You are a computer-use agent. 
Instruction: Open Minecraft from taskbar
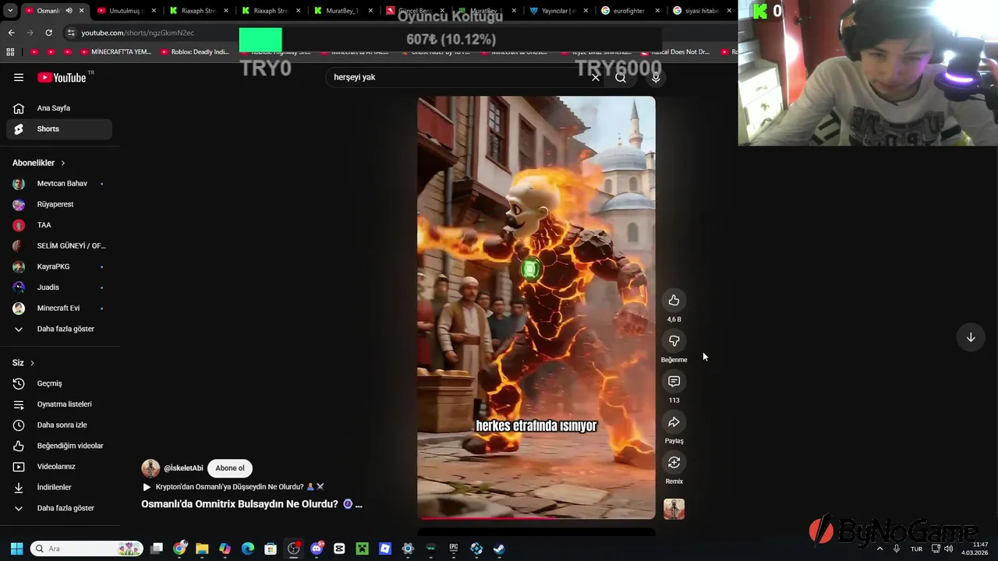(362, 549)
